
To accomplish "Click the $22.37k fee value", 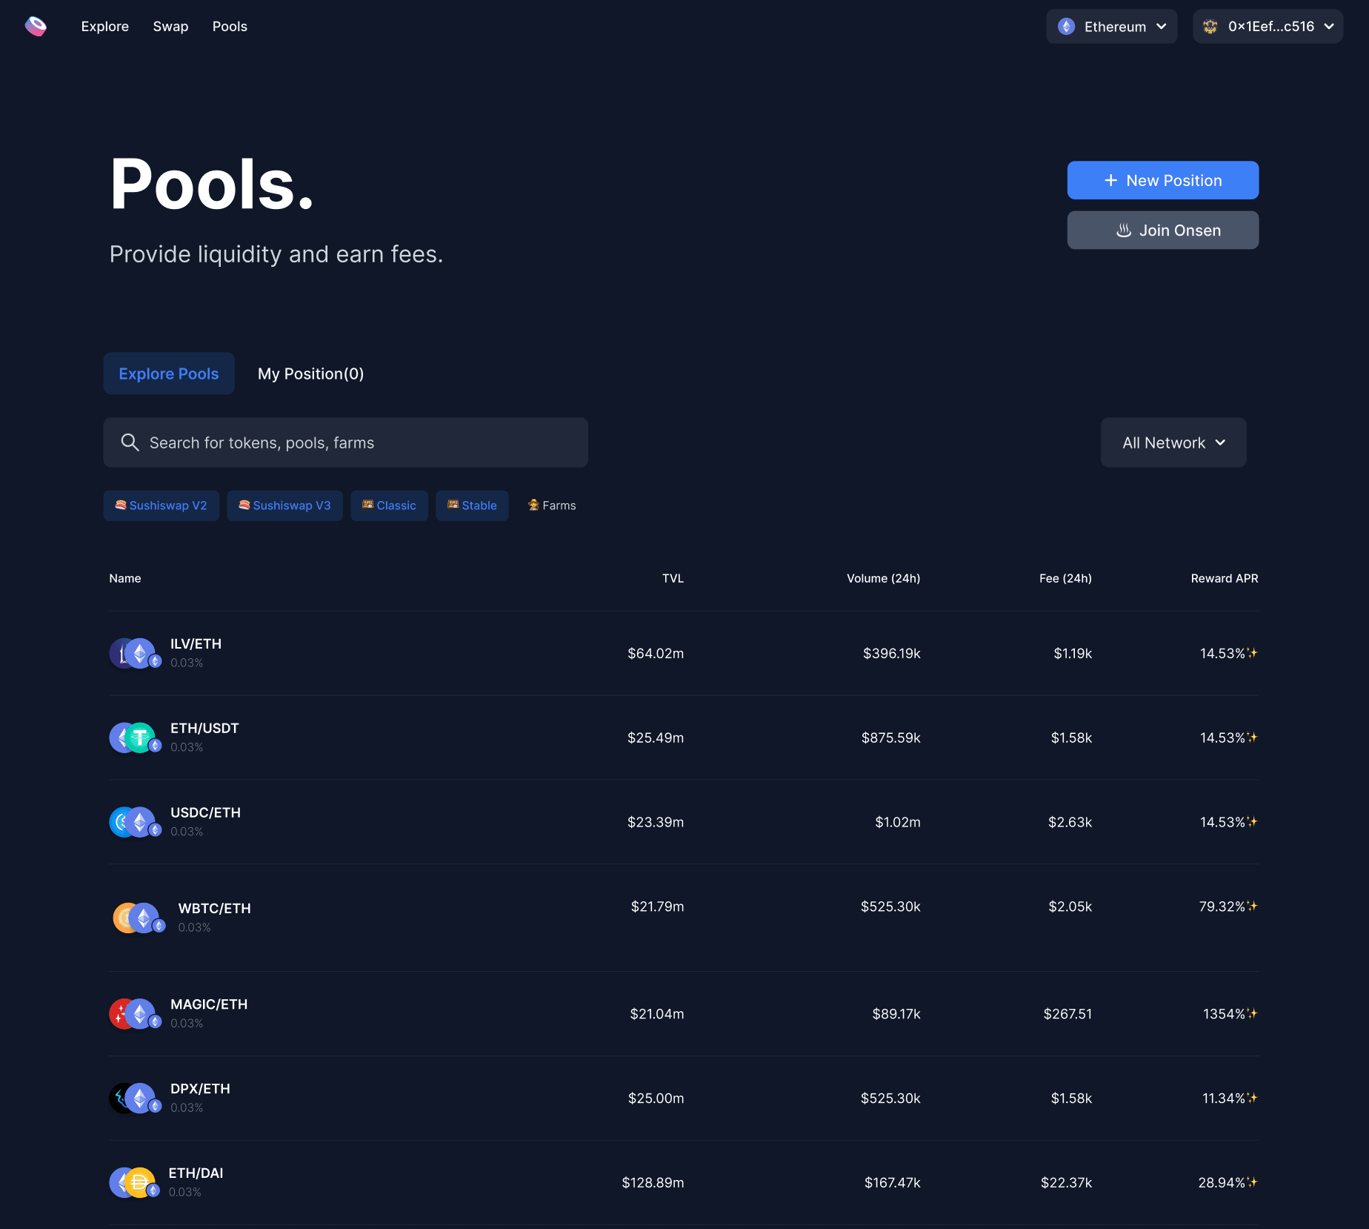I will (x=1066, y=1182).
